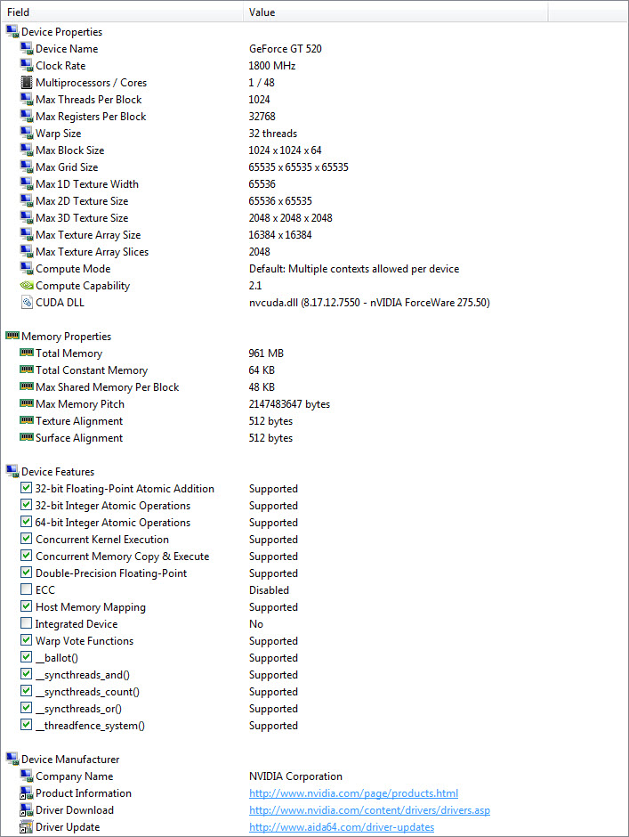The image size is (629, 837).
Task: Click the Driver Update row icon
Action: [26, 827]
